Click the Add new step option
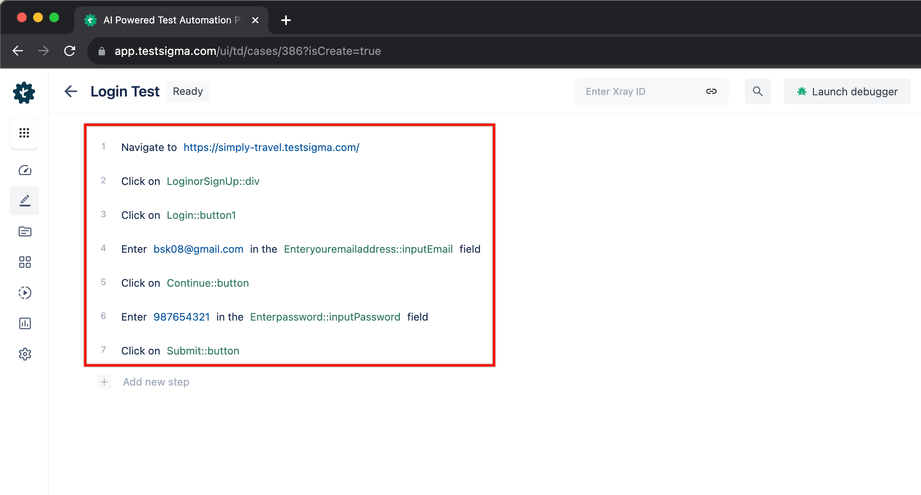 click(x=156, y=382)
